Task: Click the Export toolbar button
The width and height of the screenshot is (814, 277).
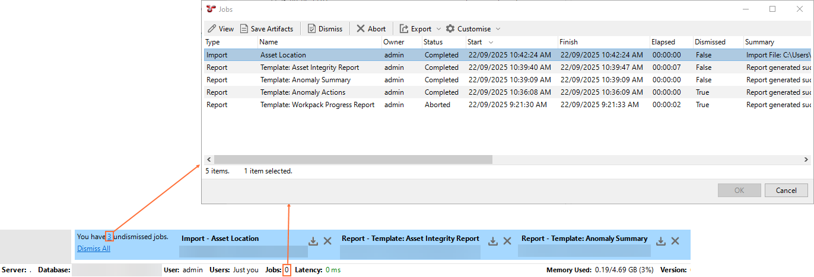Action: [x=415, y=28]
